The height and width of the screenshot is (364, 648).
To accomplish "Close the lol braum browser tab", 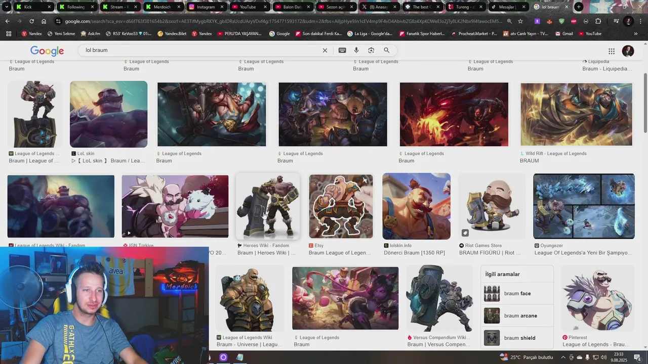I will click(566, 7).
